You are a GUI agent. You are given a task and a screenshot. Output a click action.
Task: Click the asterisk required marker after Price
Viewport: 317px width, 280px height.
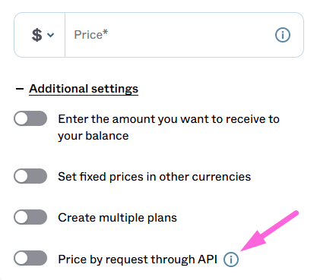(x=106, y=32)
